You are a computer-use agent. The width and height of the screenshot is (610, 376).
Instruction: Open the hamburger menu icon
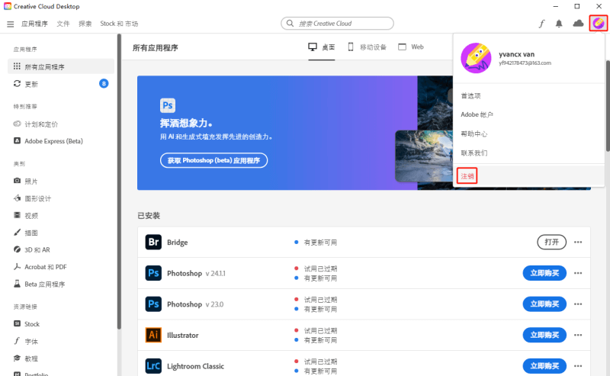11,24
